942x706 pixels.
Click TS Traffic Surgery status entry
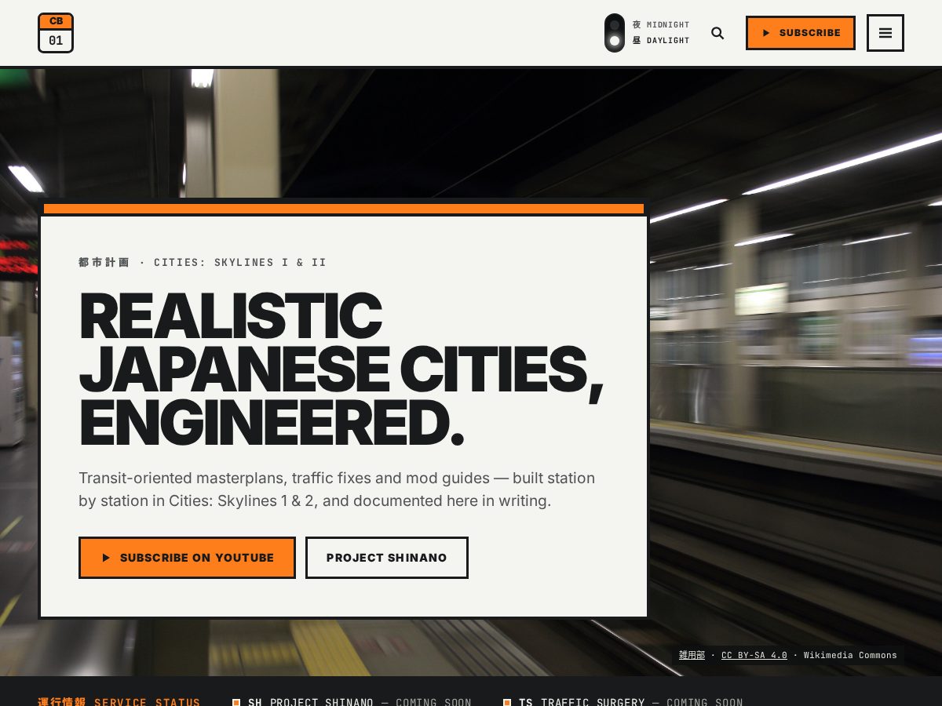point(623,702)
